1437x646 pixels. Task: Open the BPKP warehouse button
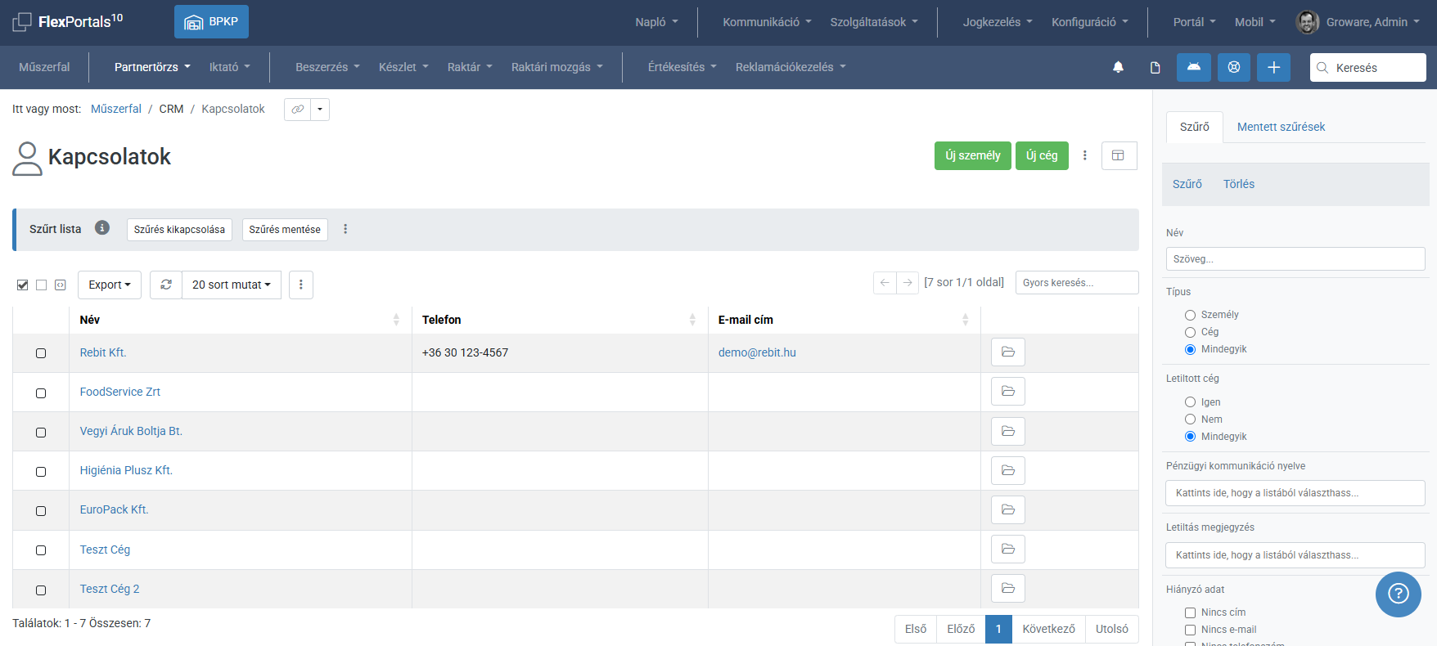(x=211, y=22)
